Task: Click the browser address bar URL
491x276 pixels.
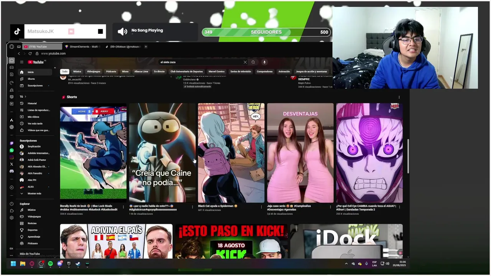Action: (x=53, y=54)
